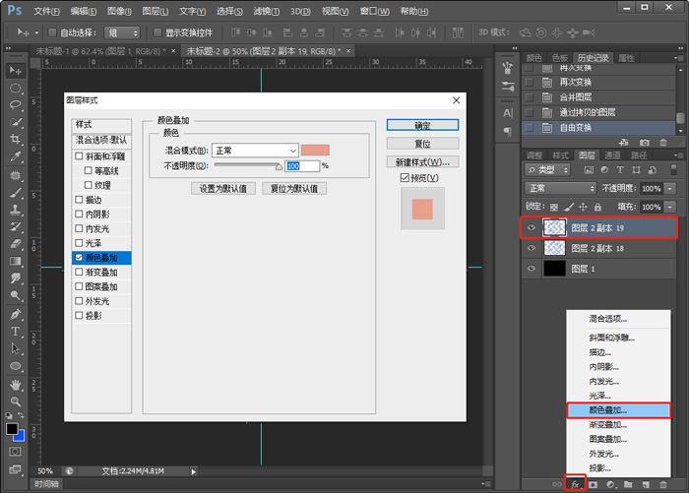Hide layer 图层 1 eye icon
689x493 pixels.
click(532, 268)
